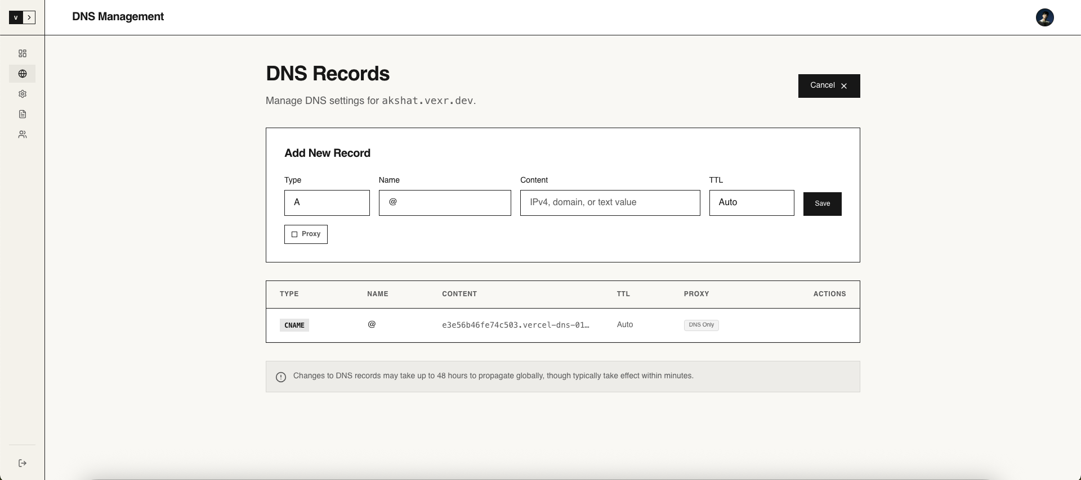The image size is (1081, 480).
Task: Select the globe DNS icon in sidebar
Action: point(23,74)
